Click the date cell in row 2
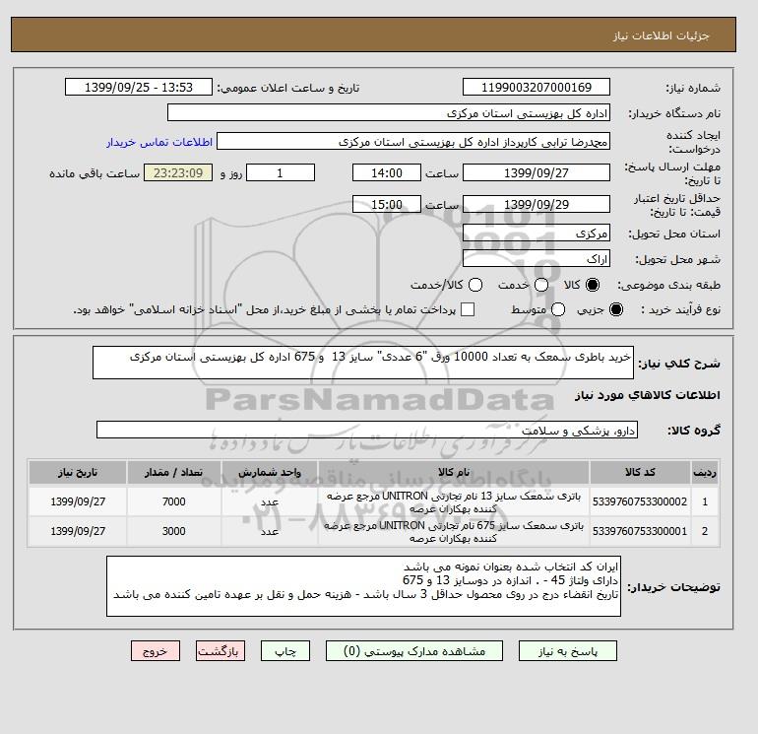 click(x=78, y=531)
